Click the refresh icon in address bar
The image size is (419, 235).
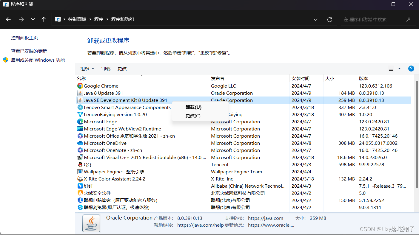tap(330, 19)
